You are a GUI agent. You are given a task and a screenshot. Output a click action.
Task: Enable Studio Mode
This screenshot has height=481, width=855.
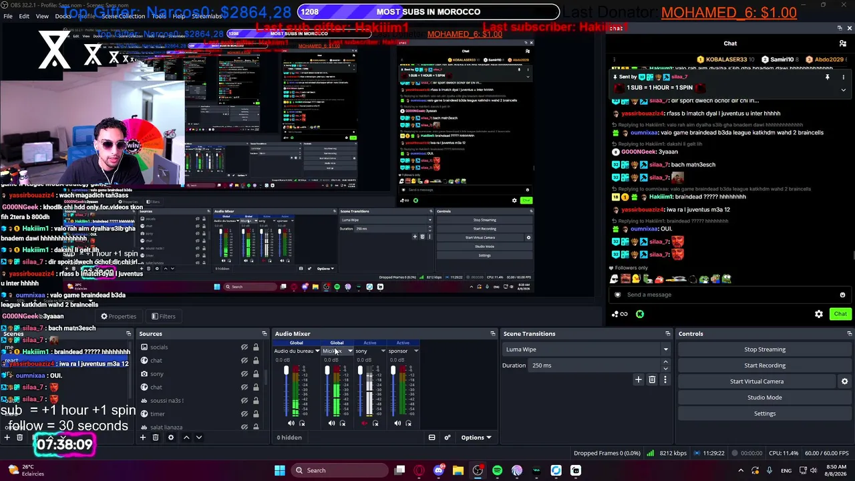click(x=765, y=397)
